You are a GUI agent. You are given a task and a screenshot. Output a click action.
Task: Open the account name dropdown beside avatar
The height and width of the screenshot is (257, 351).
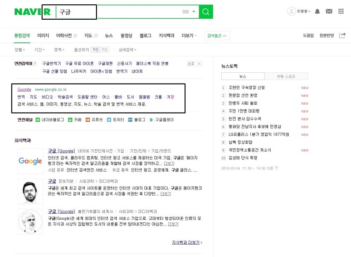pos(304,11)
